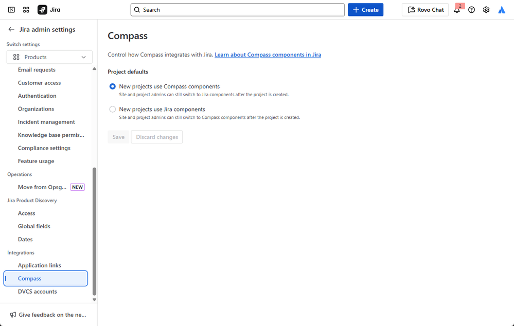Click the search magnifier icon
This screenshot has width=514, height=326.
coord(137,10)
